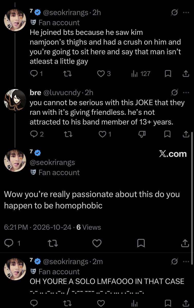Share the main tweet dated 2026-10-24
Viewport: 194px width, 308px height.
pos(185,243)
